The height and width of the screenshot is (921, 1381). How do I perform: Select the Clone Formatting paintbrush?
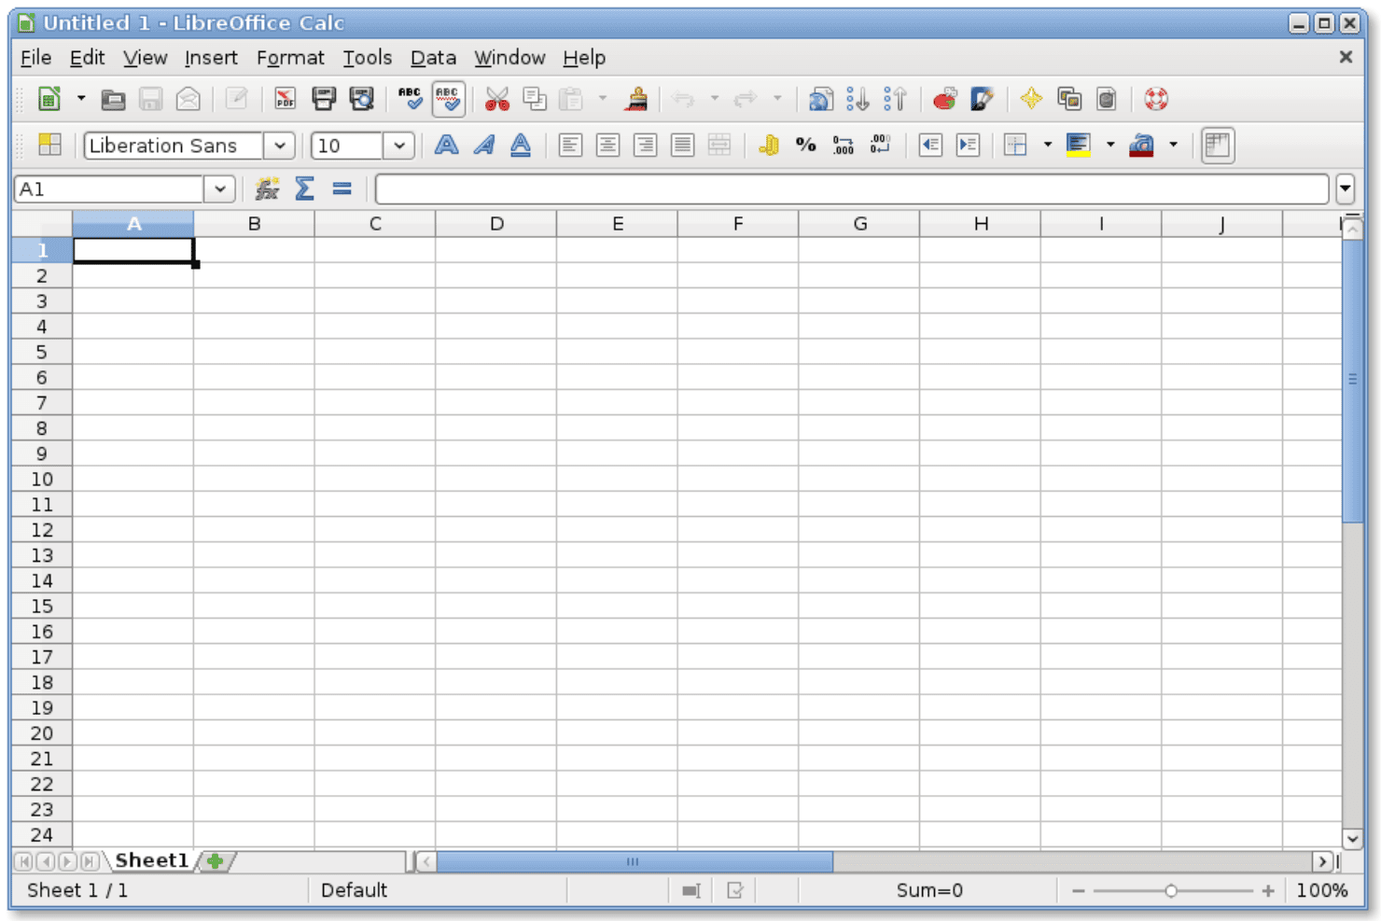click(x=637, y=99)
